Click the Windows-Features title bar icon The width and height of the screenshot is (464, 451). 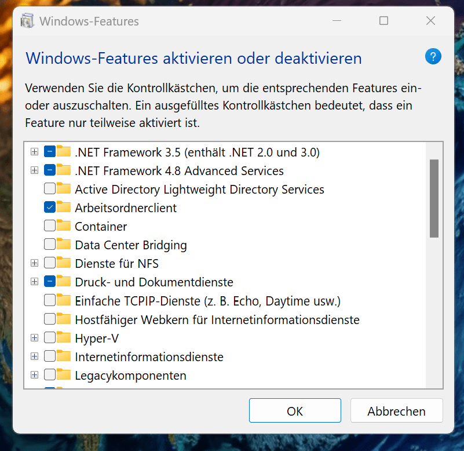(x=27, y=21)
